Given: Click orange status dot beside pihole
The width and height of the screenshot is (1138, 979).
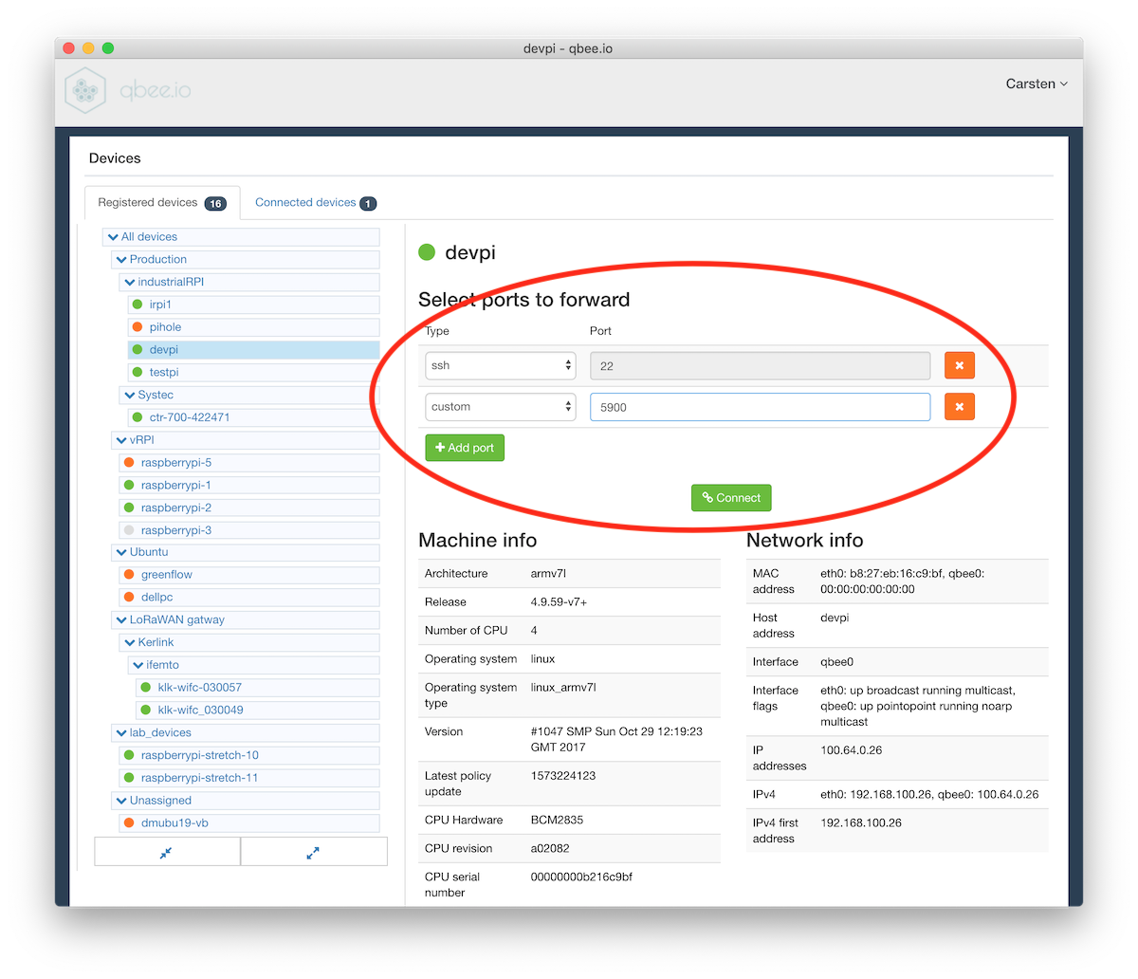Looking at the screenshot, I should (x=137, y=327).
